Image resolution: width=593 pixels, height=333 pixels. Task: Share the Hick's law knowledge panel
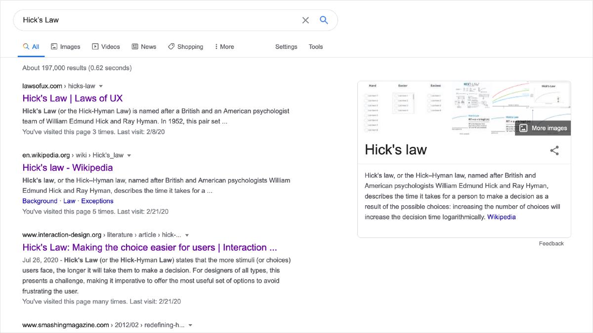click(554, 150)
